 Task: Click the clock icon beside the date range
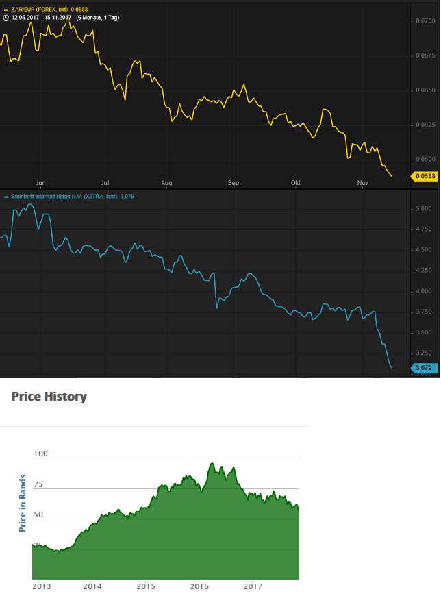click(6, 18)
